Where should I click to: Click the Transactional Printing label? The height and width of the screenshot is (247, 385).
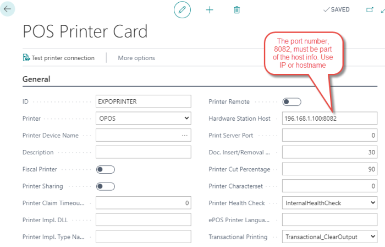coord(238,237)
